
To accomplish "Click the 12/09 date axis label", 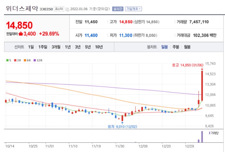I will click(143, 146).
